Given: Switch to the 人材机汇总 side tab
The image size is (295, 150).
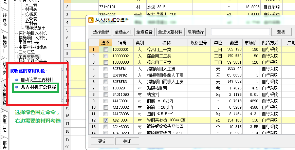Looking at the screenshot, I should [4, 94].
